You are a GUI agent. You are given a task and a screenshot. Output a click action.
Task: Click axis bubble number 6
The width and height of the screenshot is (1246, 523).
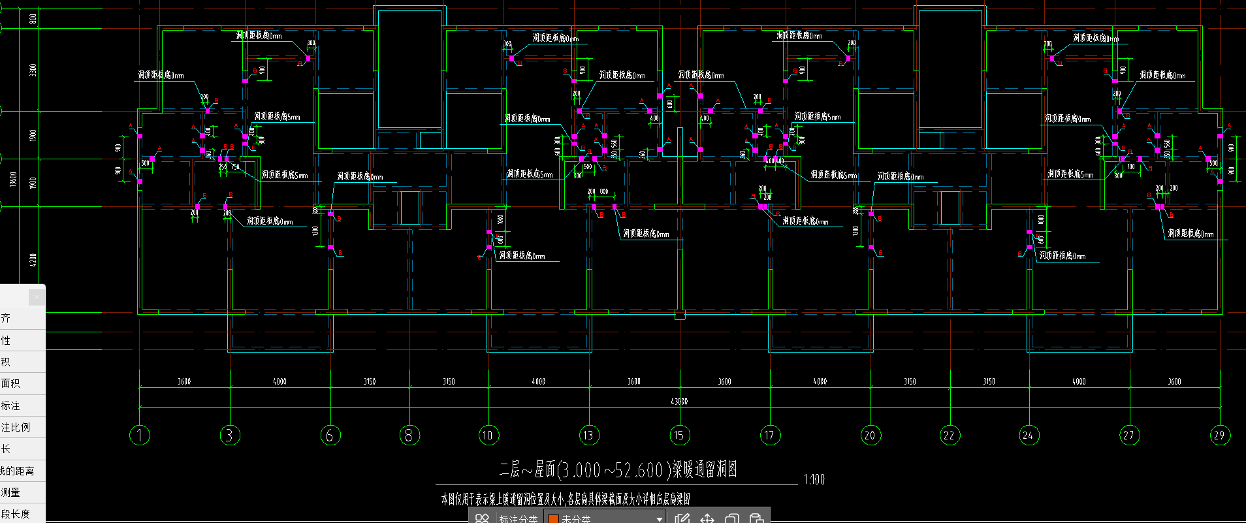pos(330,435)
